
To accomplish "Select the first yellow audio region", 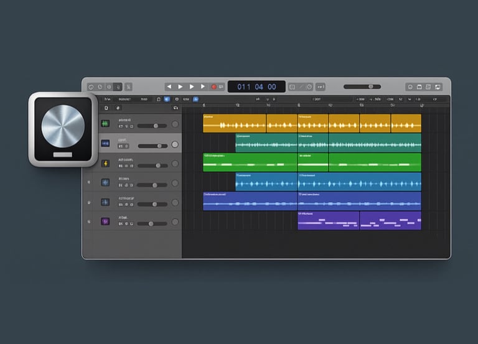I will tap(235, 123).
